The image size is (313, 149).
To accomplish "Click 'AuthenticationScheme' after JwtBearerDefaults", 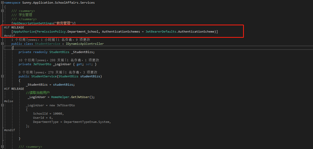I will point(196,32).
